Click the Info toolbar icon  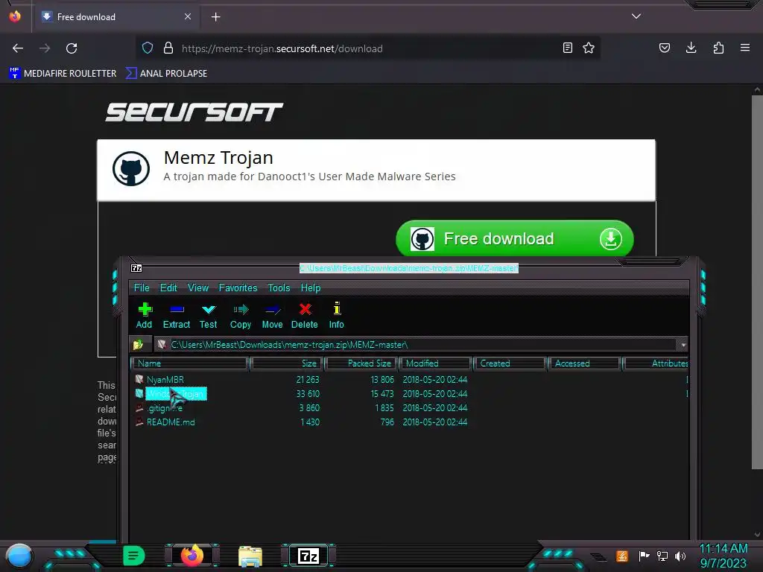click(x=336, y=316)
